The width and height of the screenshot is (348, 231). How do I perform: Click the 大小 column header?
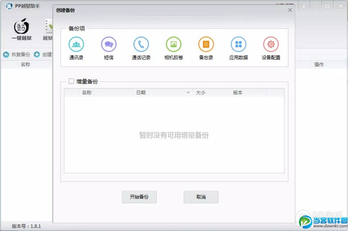211,92
